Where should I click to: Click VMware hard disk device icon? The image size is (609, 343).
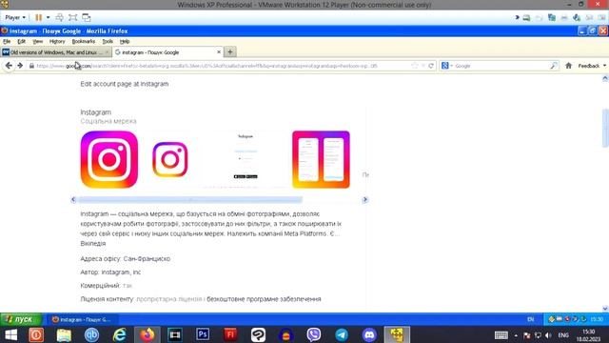(x=526, y=17)
